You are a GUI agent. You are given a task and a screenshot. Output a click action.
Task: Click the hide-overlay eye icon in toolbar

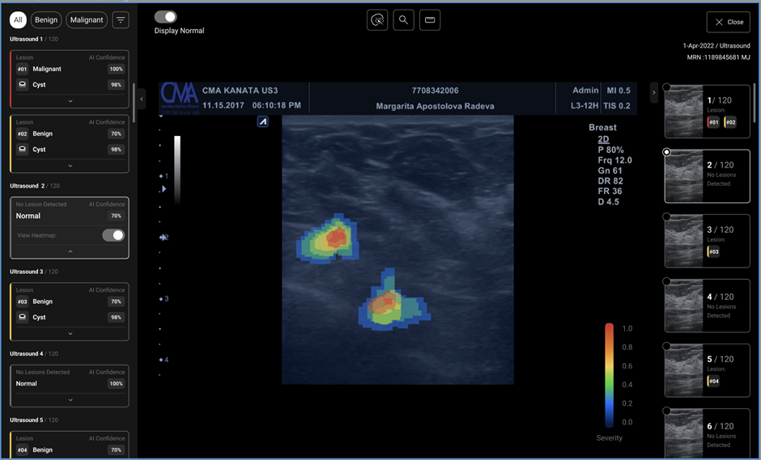(377, 21)
